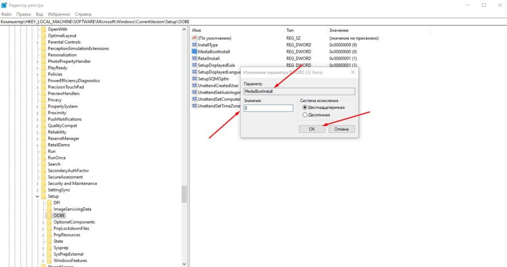Expand the Reliability node
The height and width of the screenshot is (267, 507).
38,132
